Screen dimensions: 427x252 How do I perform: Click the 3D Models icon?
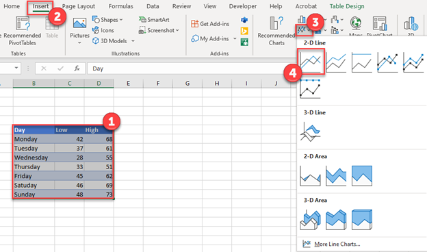(96, 41)
